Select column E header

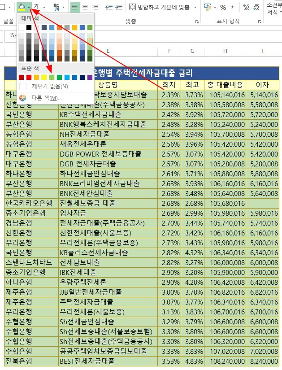coord(108,51)
